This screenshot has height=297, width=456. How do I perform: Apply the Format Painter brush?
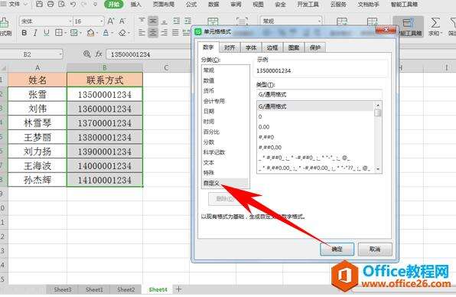(x=5, y=26)
